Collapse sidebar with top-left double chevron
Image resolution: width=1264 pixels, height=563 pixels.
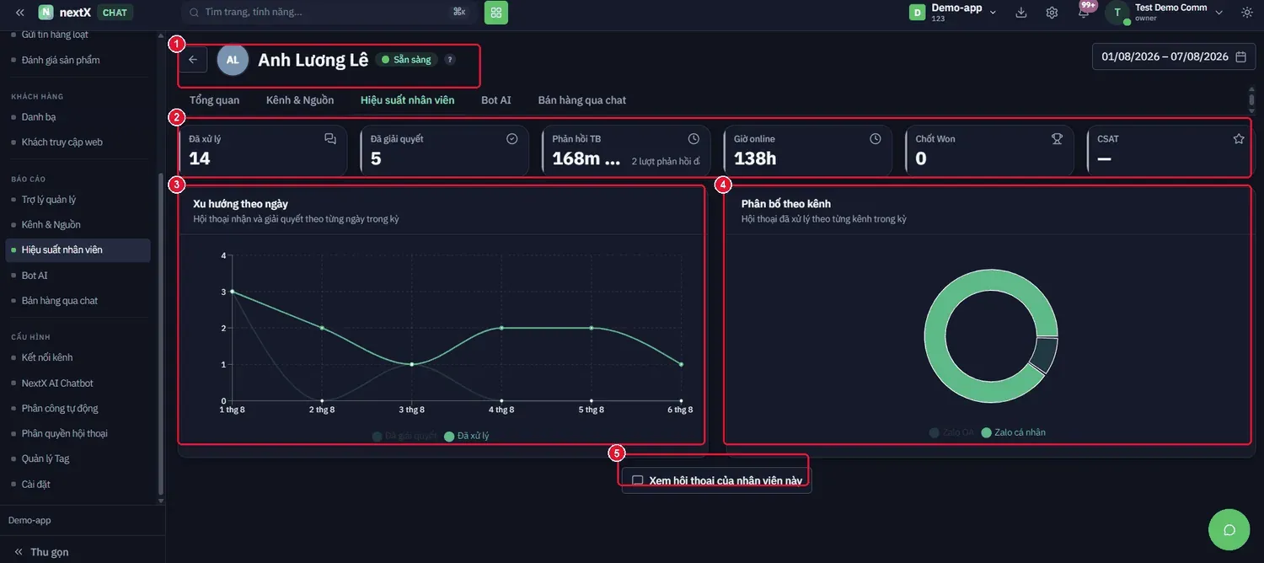pyautogui.click(x=19, y=13)
